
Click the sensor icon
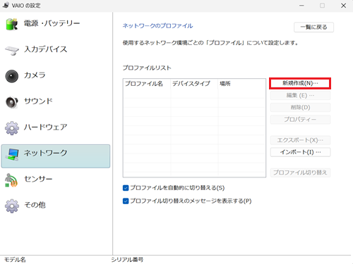(x=11, y=180)
